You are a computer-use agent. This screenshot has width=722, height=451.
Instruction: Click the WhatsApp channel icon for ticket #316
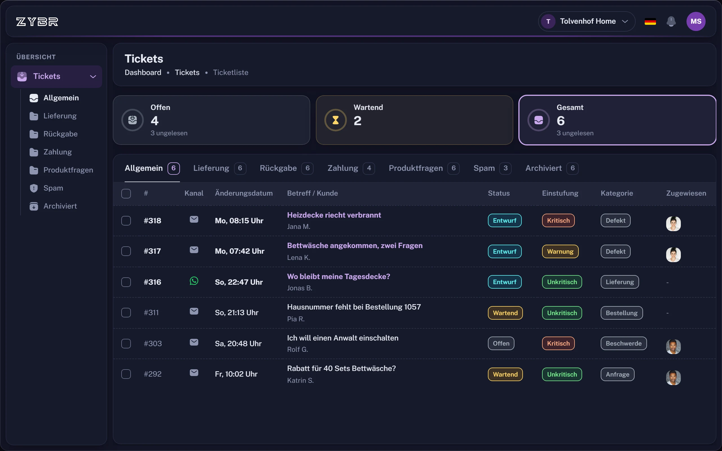click(194, 281)
